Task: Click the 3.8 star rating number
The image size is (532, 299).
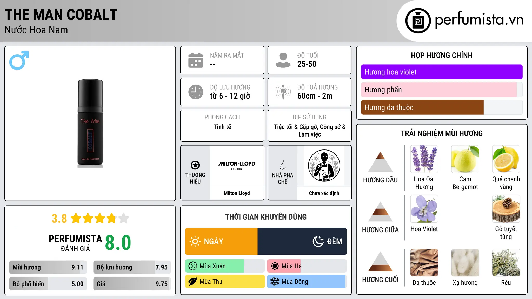Action: (59, 218)
